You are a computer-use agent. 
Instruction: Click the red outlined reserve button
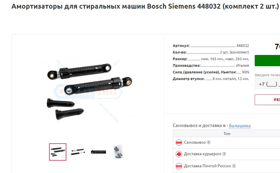pyautogui.click(x=267, y=100)
